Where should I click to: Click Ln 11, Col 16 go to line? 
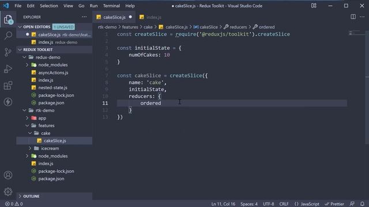tap(223, 204)
